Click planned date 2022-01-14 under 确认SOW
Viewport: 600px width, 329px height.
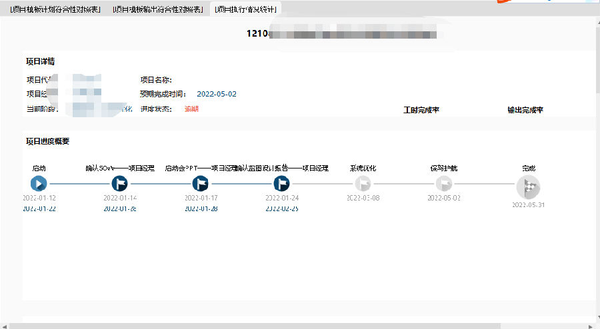[120, 198]
